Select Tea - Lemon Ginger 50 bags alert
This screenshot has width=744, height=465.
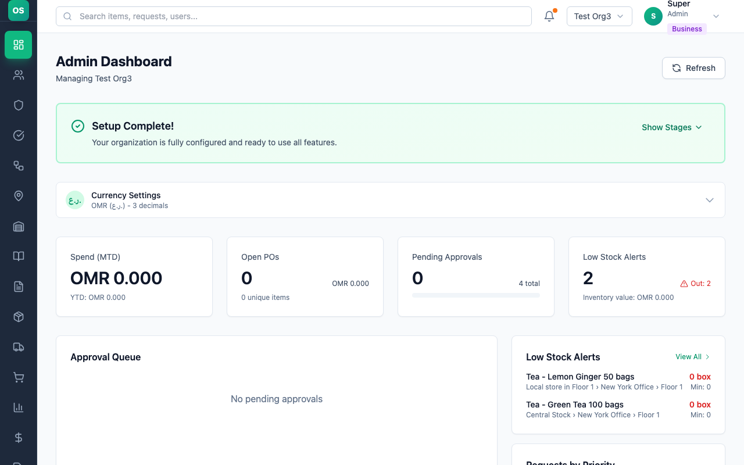coord(580,377)
